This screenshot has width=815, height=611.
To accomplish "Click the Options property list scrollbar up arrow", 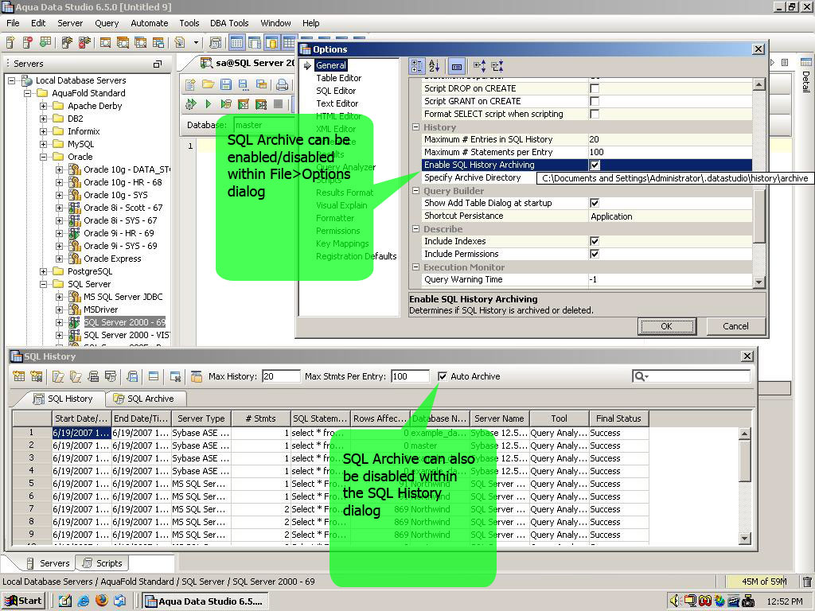I will click(758, 84).
